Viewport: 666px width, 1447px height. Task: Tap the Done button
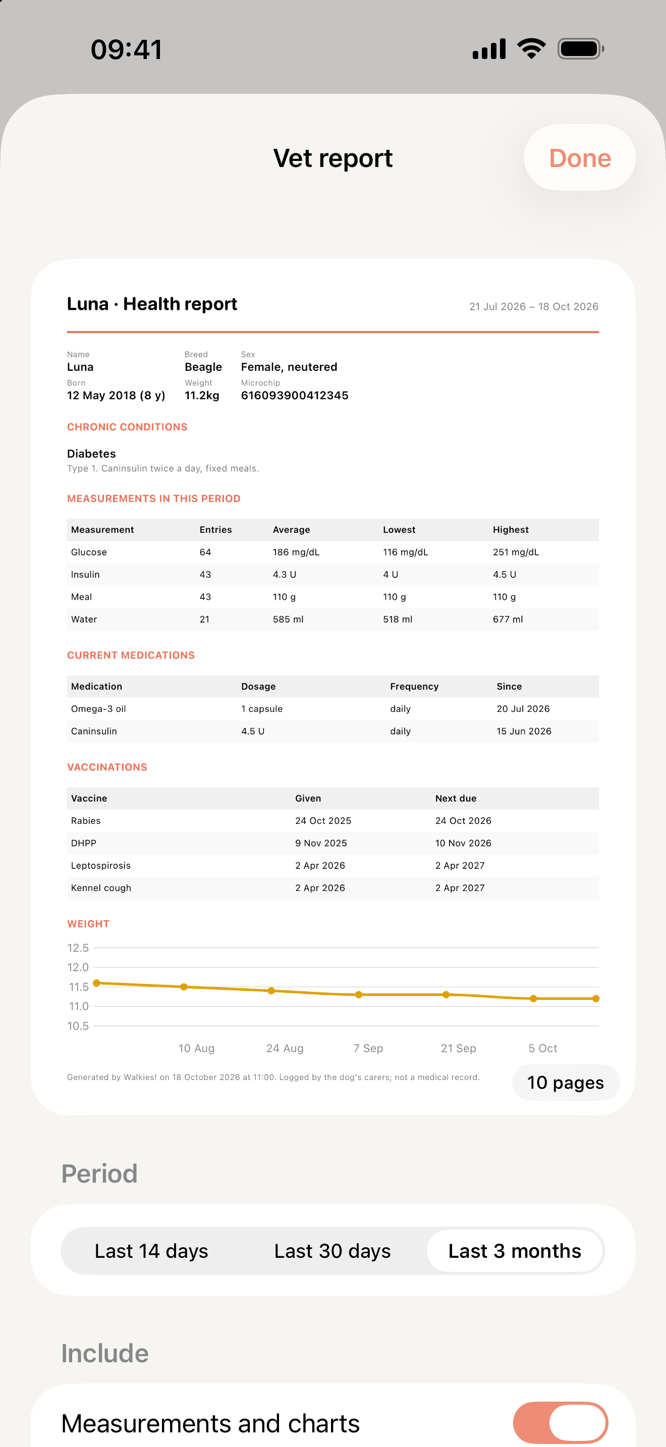point(580,158)
